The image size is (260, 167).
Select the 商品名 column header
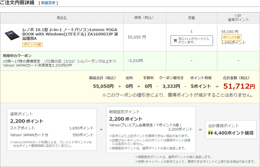62,18
